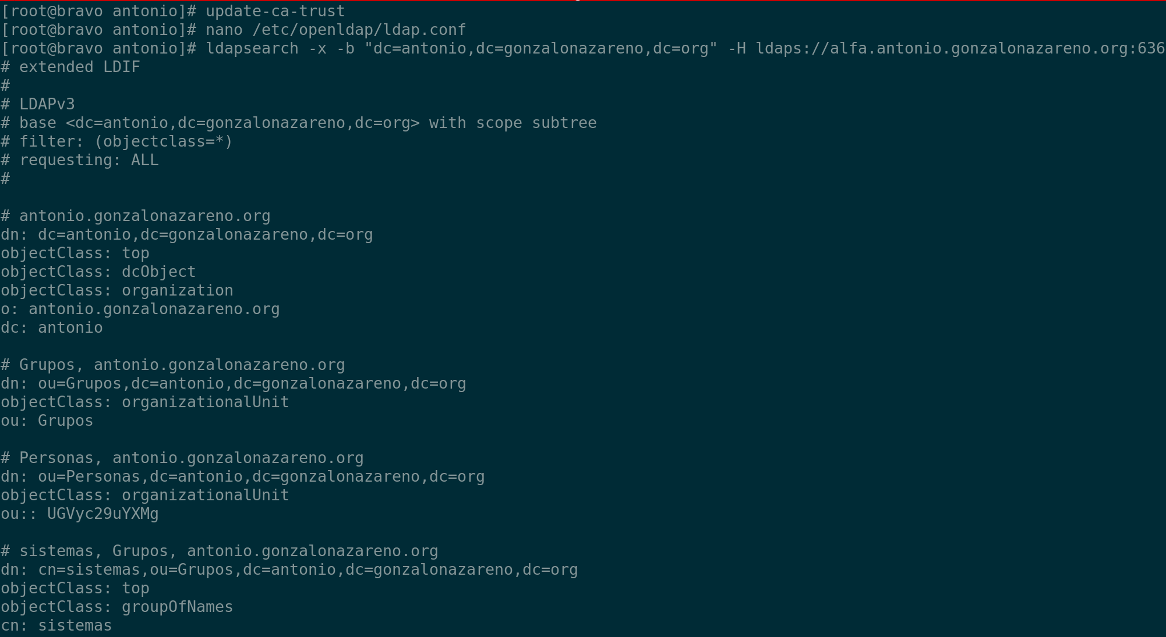Screen dimensions: 1166x637
Task: Click the "dn: ou=Personas" entry line
Action: pos(242,476)
